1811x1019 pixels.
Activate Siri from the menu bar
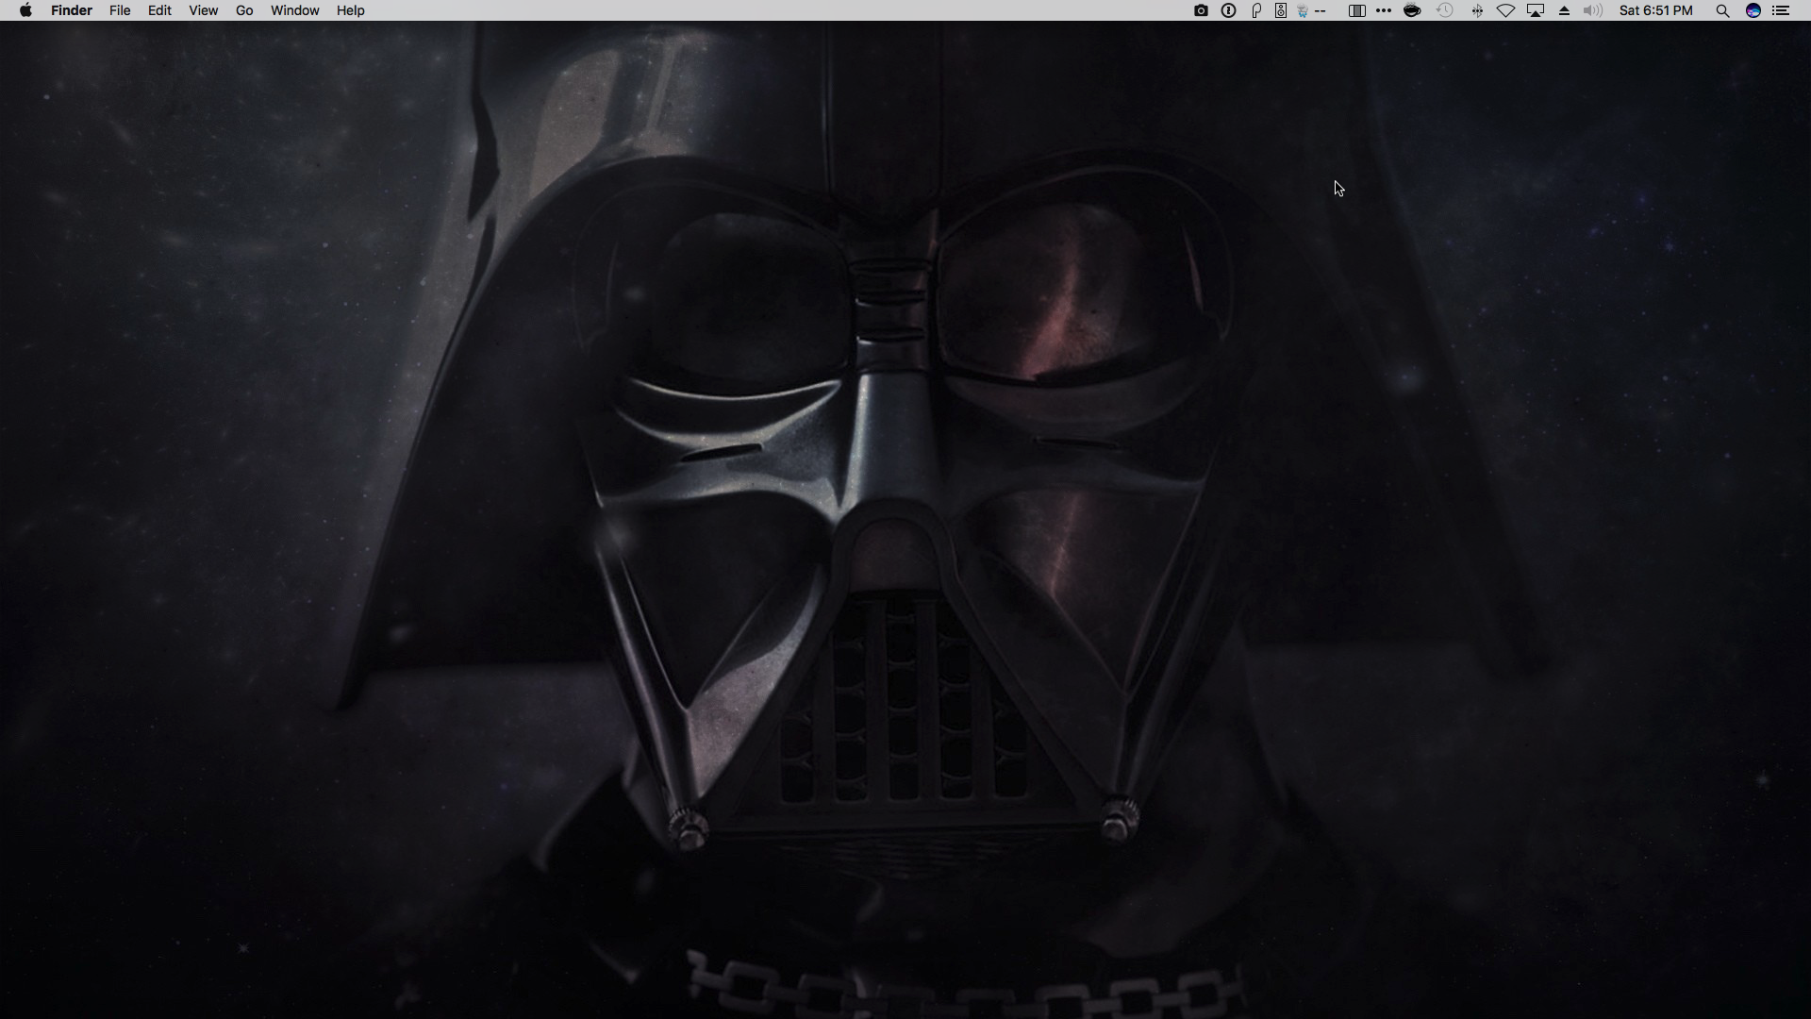(1753, 10)
